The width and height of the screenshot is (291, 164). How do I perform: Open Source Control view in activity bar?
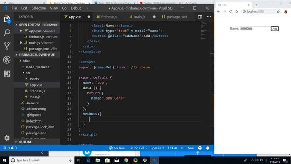7,46
